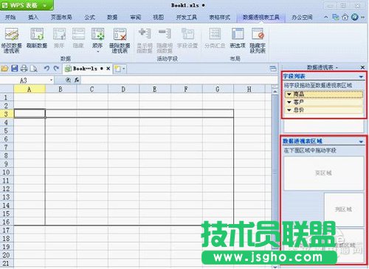Expand the 客户 field dropdown arrow
369x269 pixels.
click(289, 102)
